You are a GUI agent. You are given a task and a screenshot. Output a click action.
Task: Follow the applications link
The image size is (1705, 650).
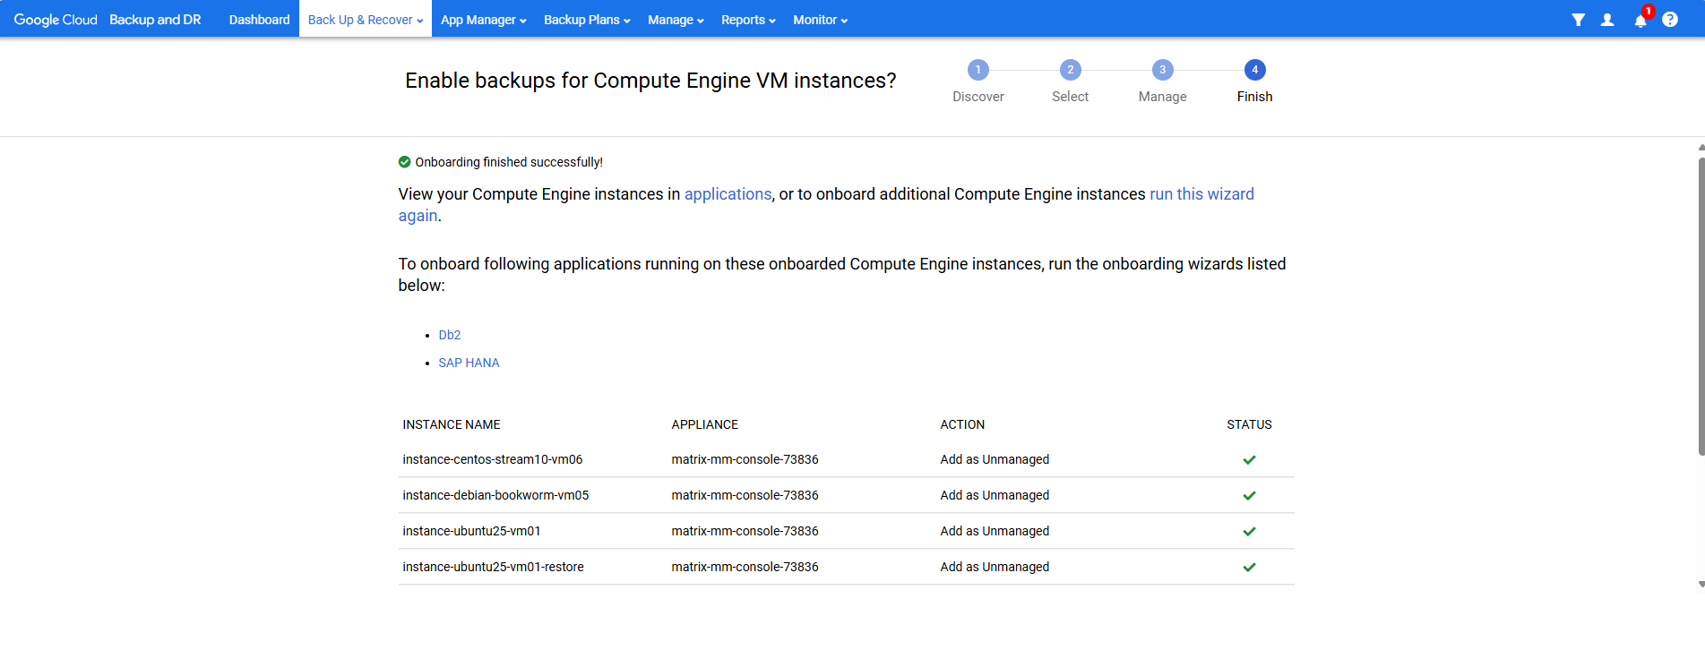point(728,194)
